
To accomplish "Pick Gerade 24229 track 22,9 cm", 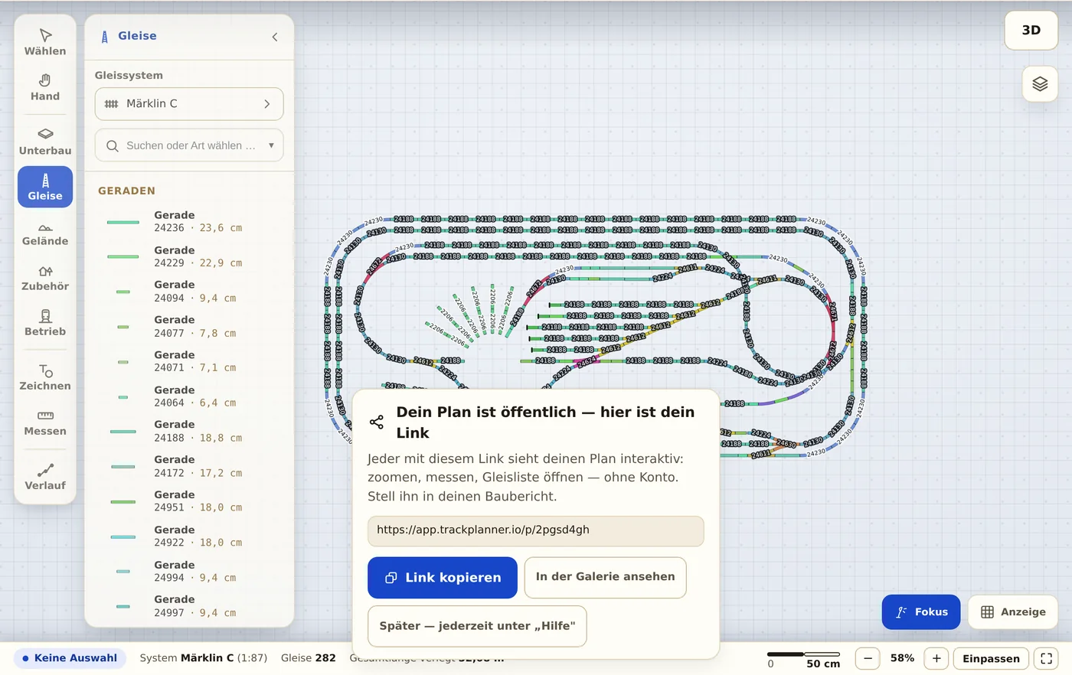I will click(189, 256).
